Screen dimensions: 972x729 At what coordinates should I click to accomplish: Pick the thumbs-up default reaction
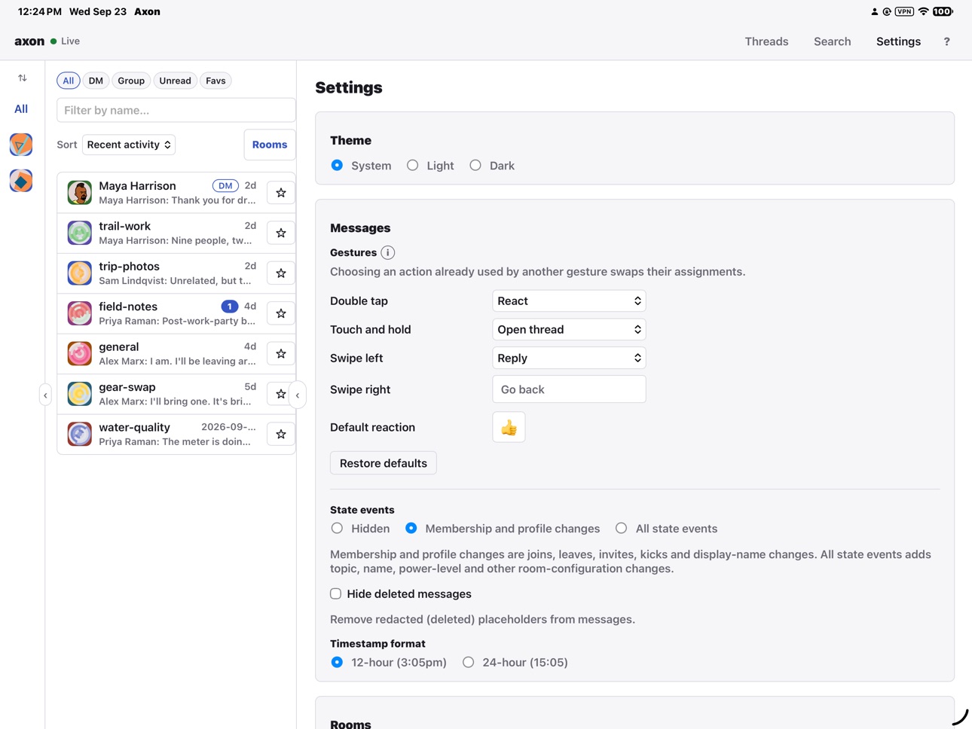click(509, 428)
